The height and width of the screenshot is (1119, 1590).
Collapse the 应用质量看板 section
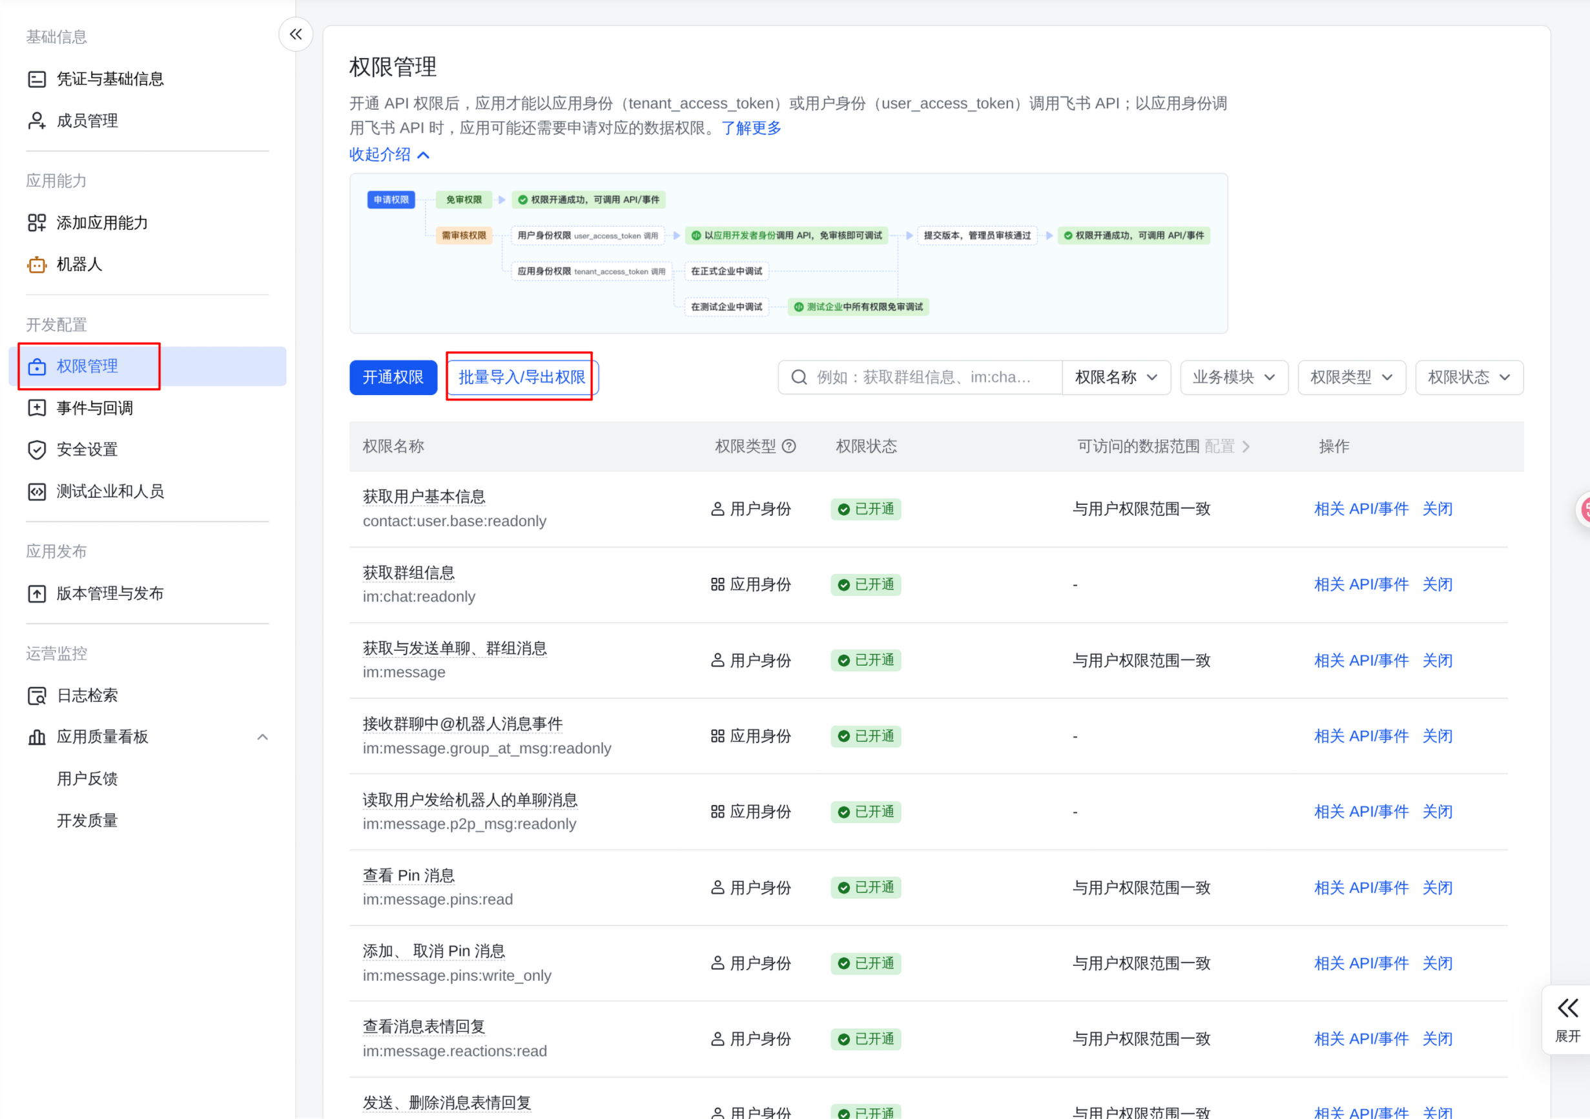[262, 737]
